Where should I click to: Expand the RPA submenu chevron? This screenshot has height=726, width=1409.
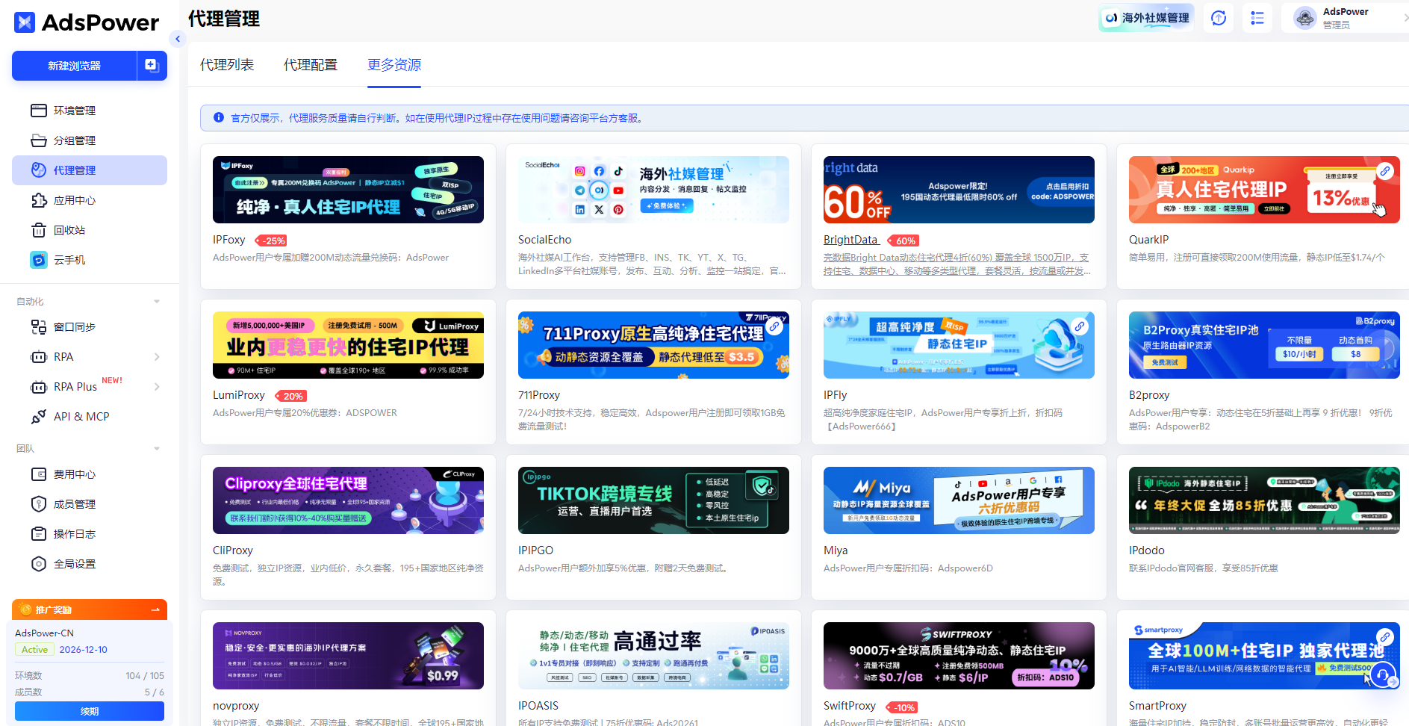[x=157, y=357]
